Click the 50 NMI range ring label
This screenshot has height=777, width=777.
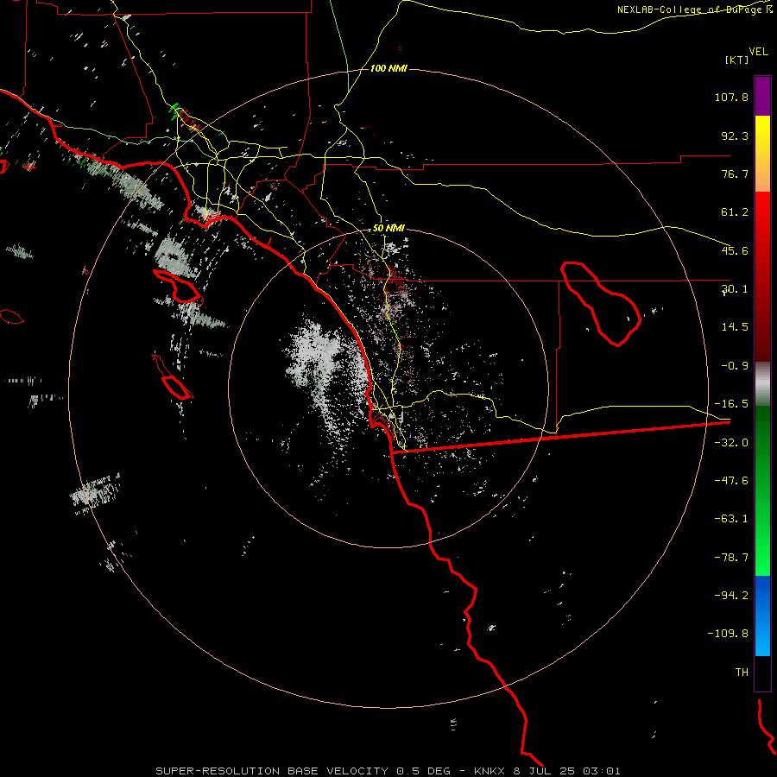[x=389, y=229]
